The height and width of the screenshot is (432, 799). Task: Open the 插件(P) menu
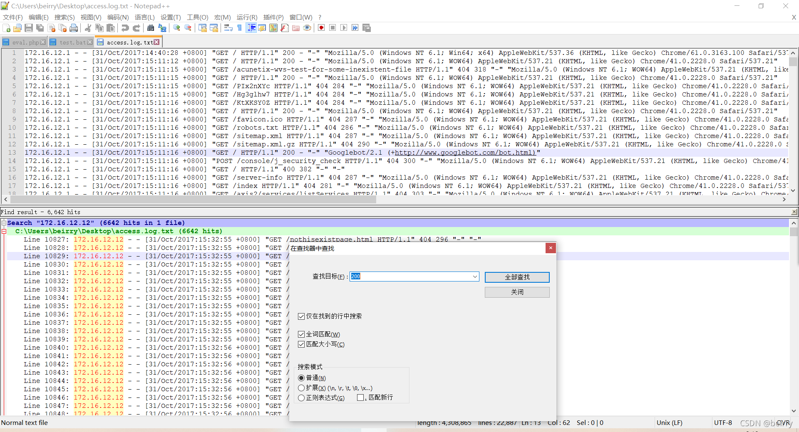click(x=273, y=17)
